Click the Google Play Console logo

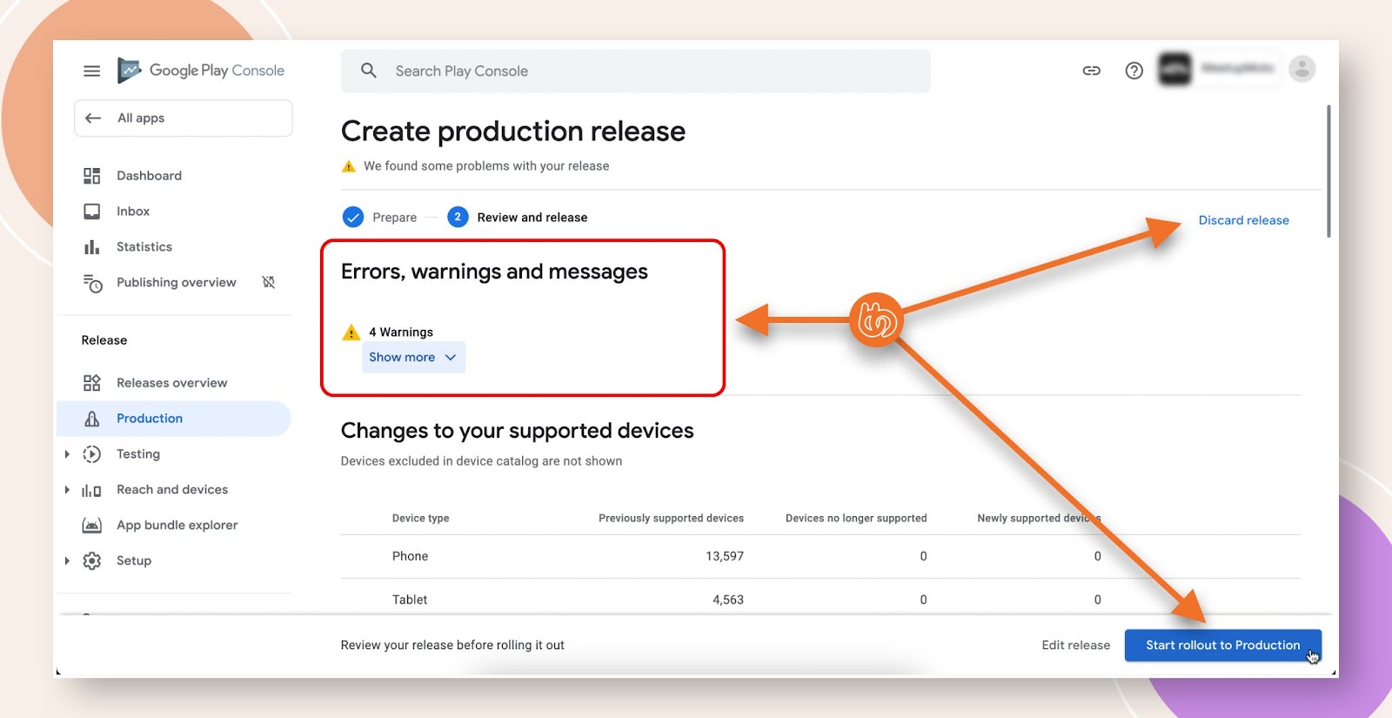click(x=201, y=70)
